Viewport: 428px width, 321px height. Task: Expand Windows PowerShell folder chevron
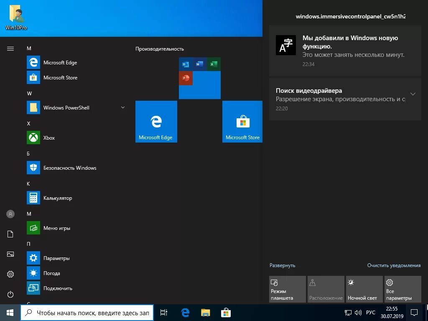click(123, 107)
